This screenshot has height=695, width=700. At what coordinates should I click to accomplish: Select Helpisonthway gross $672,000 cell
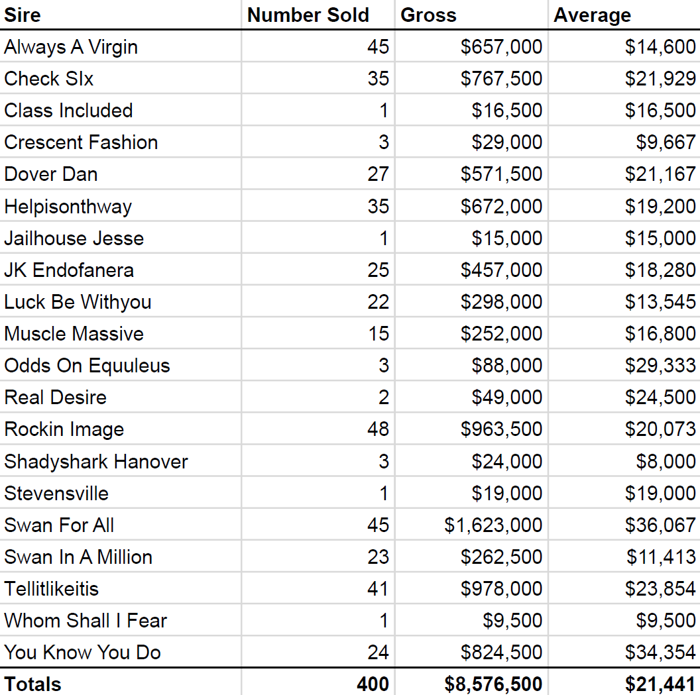pos(471,205)
